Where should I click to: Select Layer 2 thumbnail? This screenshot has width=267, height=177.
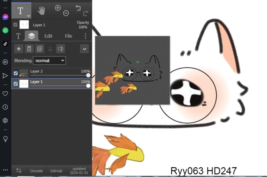pyautogui.click(x=24, y=73)
